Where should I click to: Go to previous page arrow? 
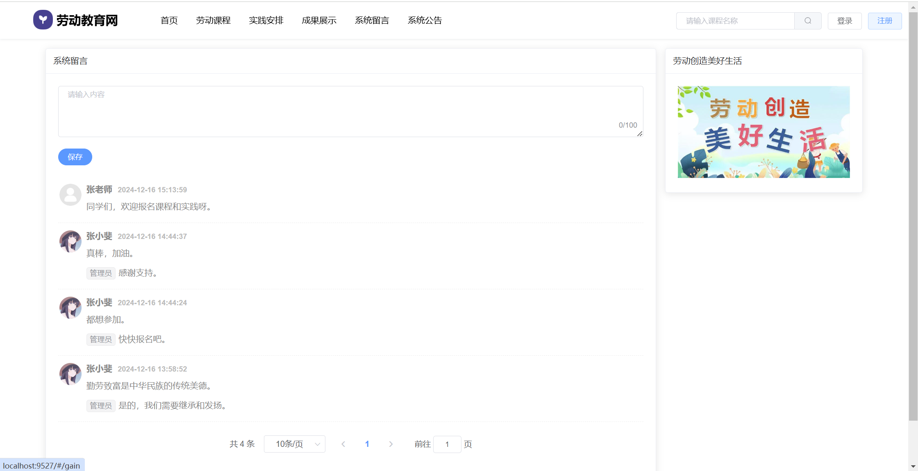click(343, 444)
